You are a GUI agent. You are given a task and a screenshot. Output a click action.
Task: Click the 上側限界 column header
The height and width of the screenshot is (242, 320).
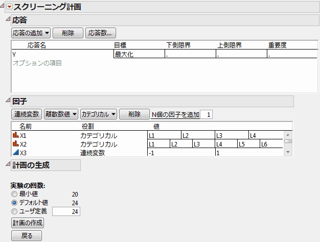pos(230,45)
